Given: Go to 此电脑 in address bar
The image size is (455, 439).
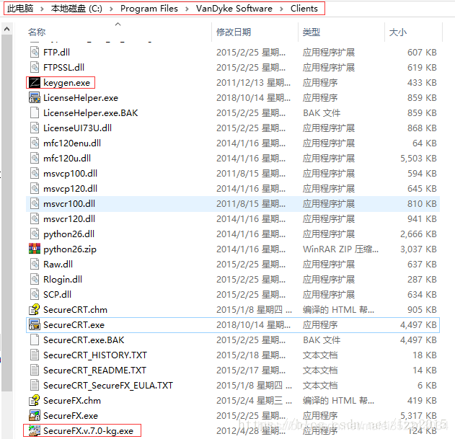Looking at the screenshot, I should coord(20,9).
